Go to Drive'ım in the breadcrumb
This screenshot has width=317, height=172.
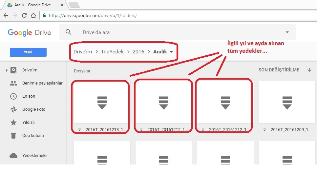tap(83, 52)
